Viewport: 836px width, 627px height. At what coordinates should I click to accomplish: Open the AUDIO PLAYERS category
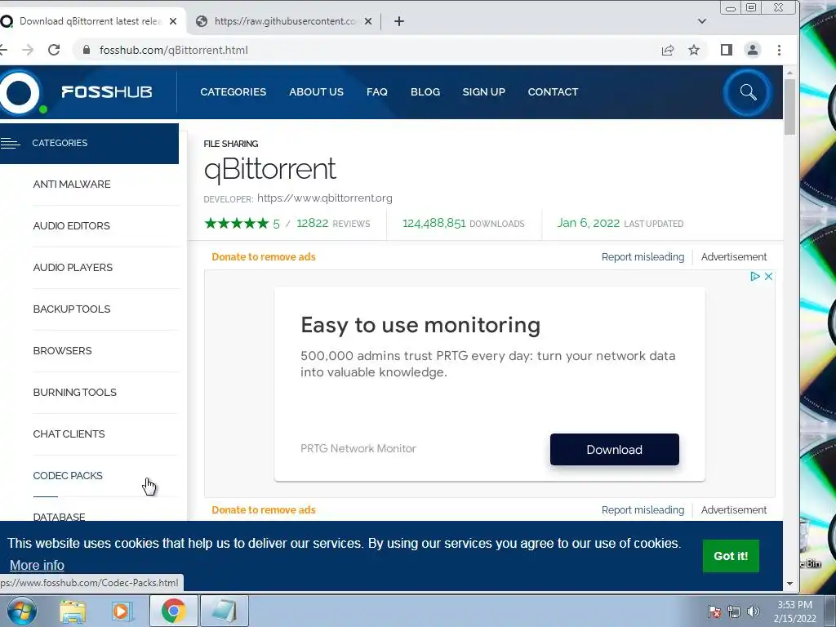click(73, 268)
